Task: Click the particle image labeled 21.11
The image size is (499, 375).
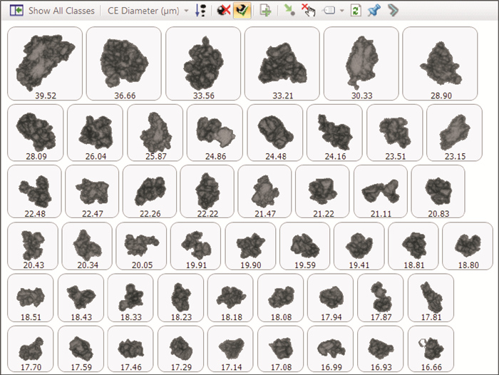Action: 380,192
